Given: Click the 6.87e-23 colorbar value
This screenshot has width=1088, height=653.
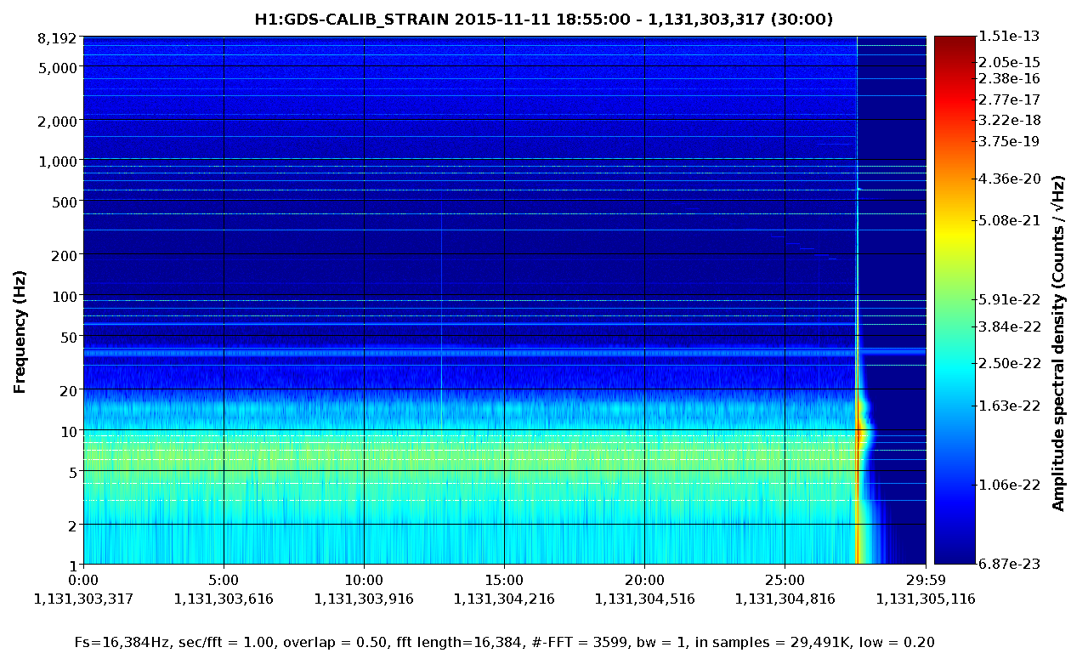Looking at the screenshot, I should pyautogui.click(x=1009, y=564).
